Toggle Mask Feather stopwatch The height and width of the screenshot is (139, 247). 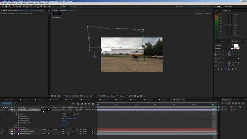pyautogui.click(x=19, y=119)
